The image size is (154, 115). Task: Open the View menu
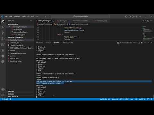(24, 17)
